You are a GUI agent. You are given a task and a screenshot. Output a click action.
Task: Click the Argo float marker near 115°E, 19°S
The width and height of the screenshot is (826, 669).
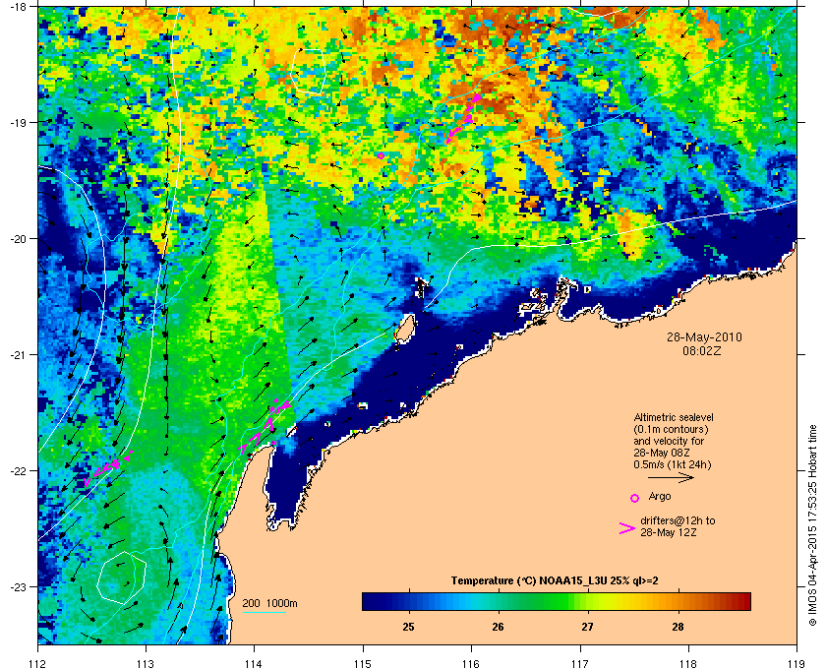click(x=381, y=155)
